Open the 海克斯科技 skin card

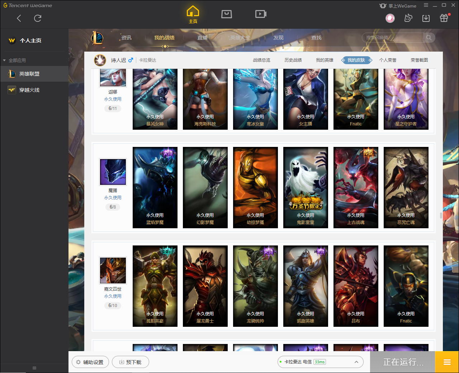205,99
